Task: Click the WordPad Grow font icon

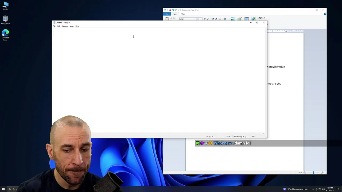Action: (205, 19)
